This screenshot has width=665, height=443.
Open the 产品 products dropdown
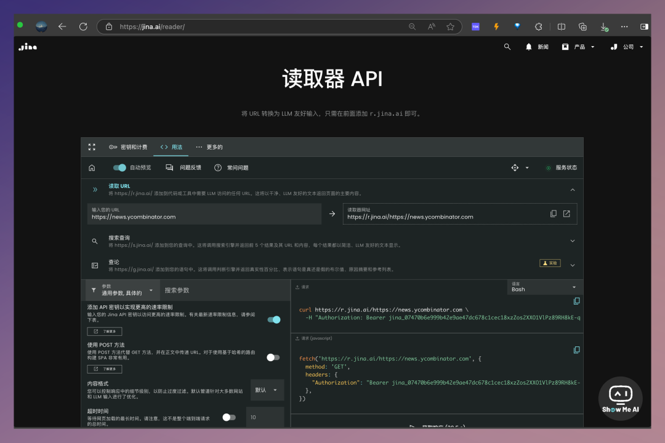pos(578,47)
